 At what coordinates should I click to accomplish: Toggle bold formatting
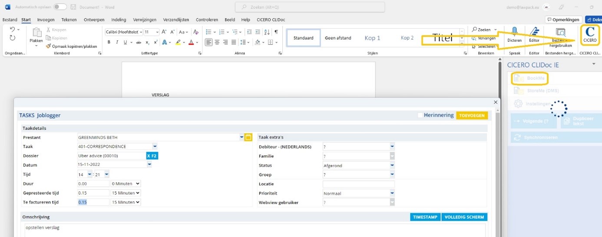tap(109, 42)
